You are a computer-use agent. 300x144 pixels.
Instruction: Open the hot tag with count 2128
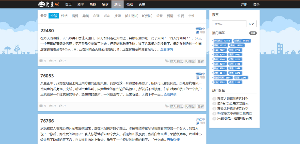(235, 83)
